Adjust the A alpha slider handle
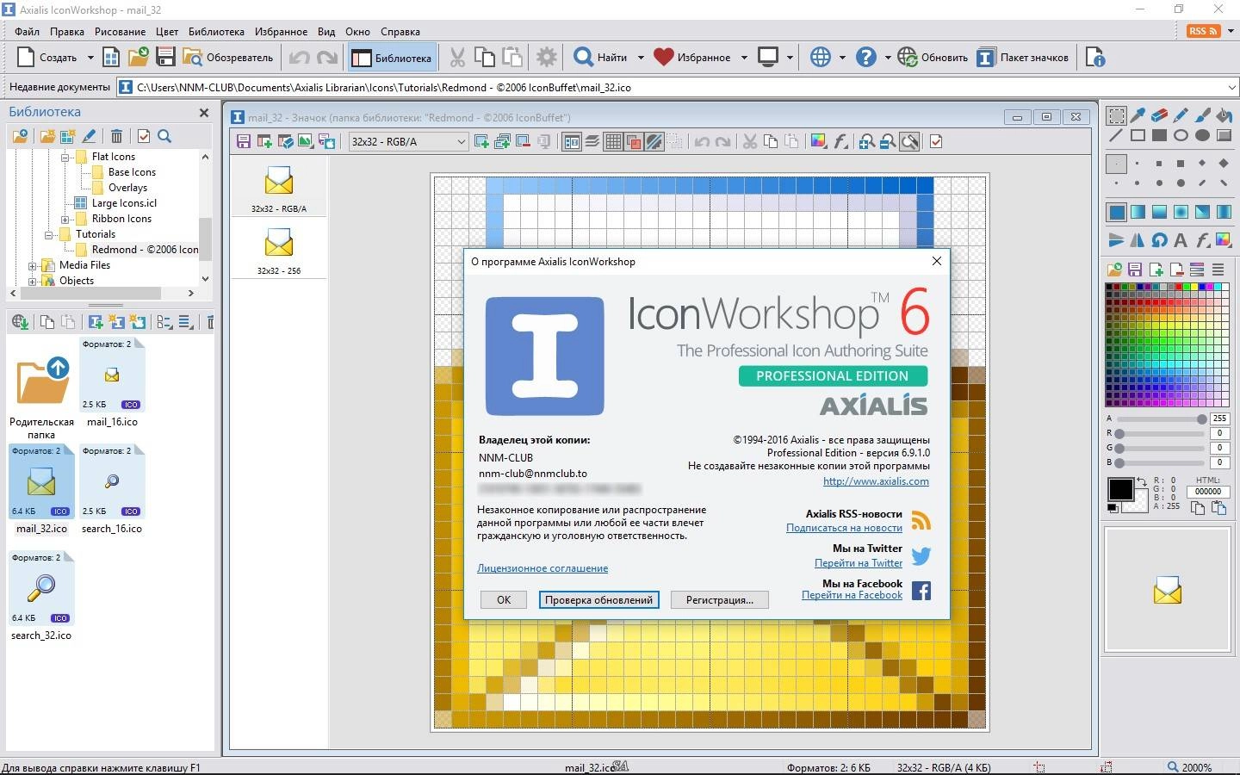 1201,418
